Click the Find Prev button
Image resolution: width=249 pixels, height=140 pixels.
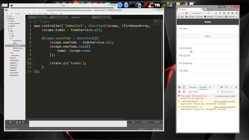point(145,122)
